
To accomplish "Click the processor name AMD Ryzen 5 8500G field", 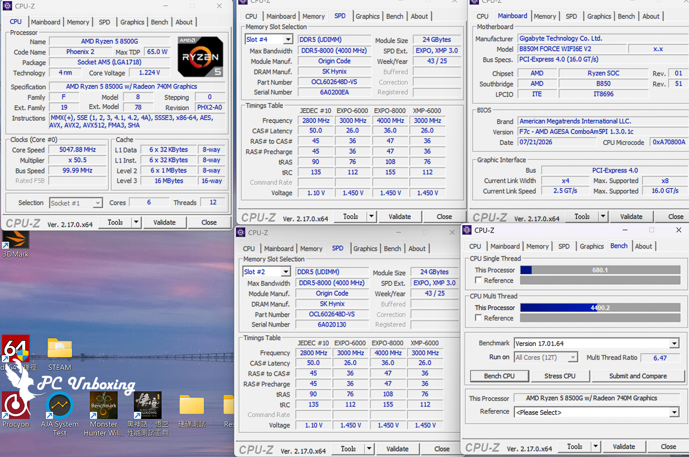I will pos(110,42).
